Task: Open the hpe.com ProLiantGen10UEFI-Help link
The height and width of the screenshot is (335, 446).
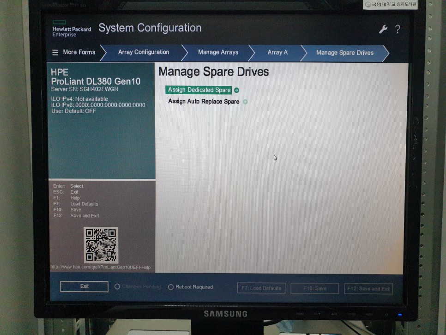Action: 100,267
